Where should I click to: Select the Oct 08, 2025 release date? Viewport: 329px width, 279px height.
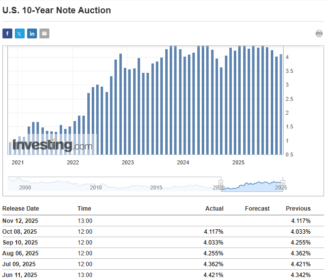19,232
